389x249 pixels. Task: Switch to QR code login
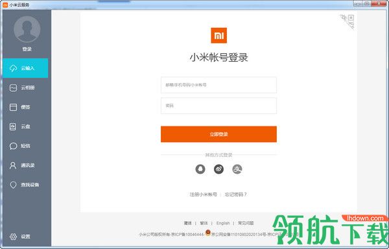pyautogui.click(x=348, y=21)
